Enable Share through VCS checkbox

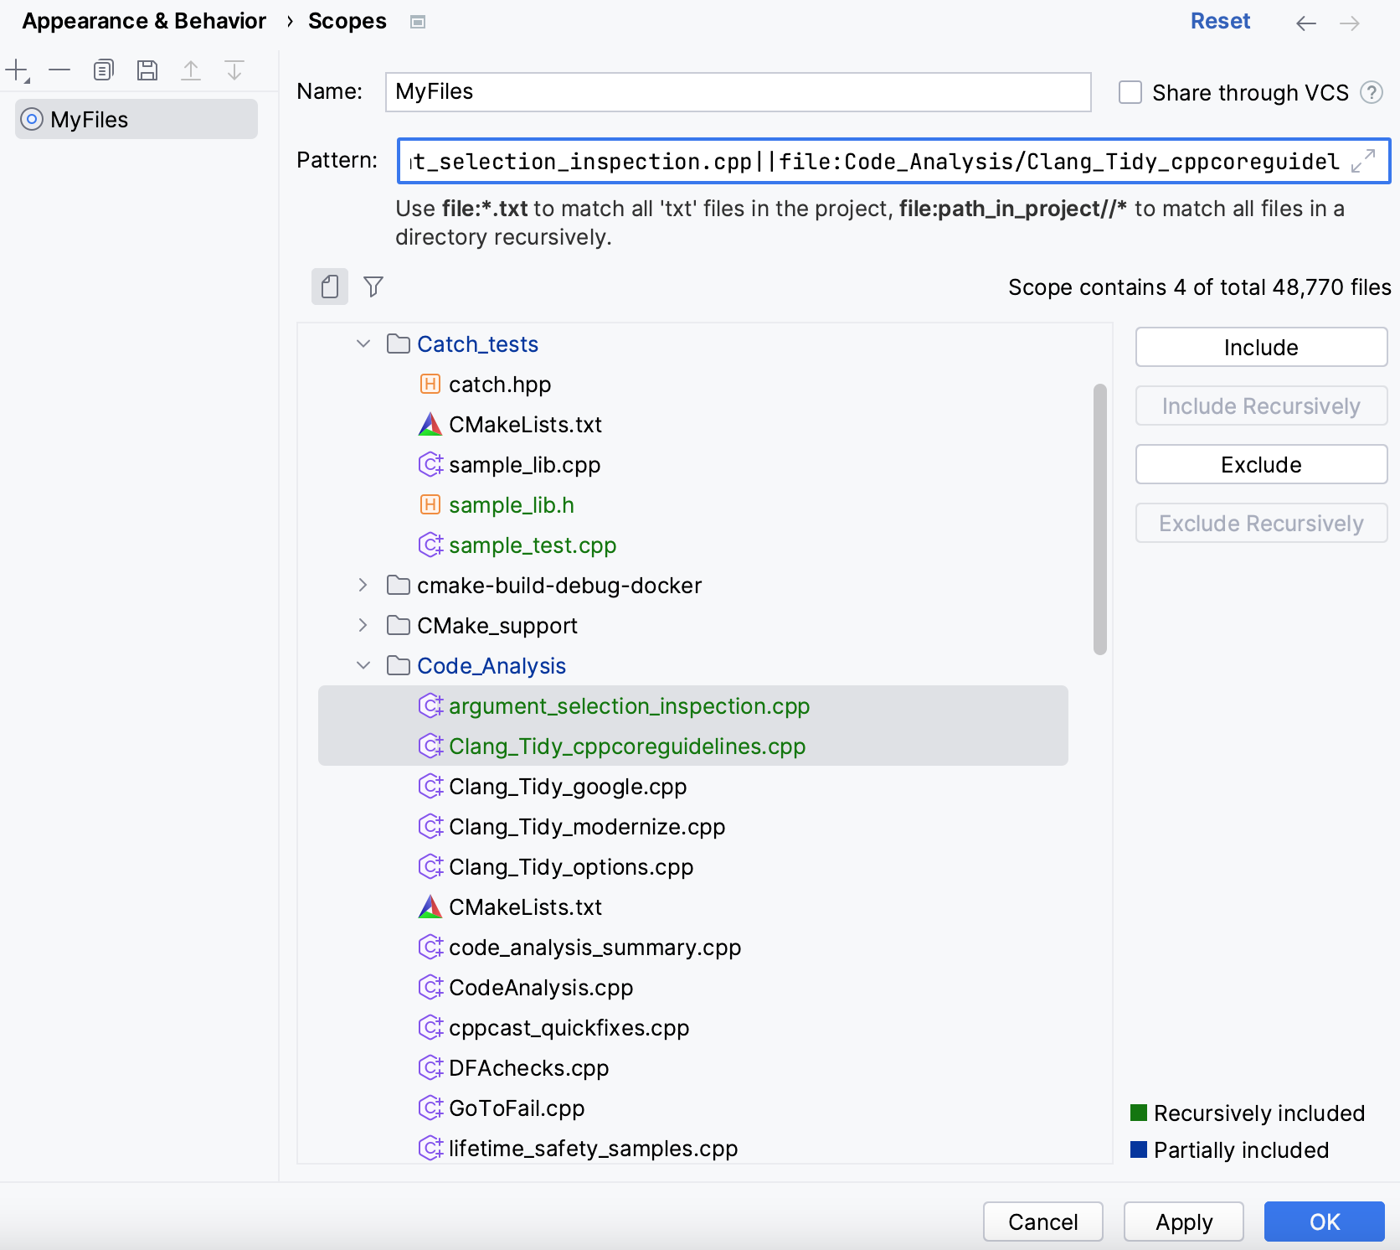tap(1130, 92)
